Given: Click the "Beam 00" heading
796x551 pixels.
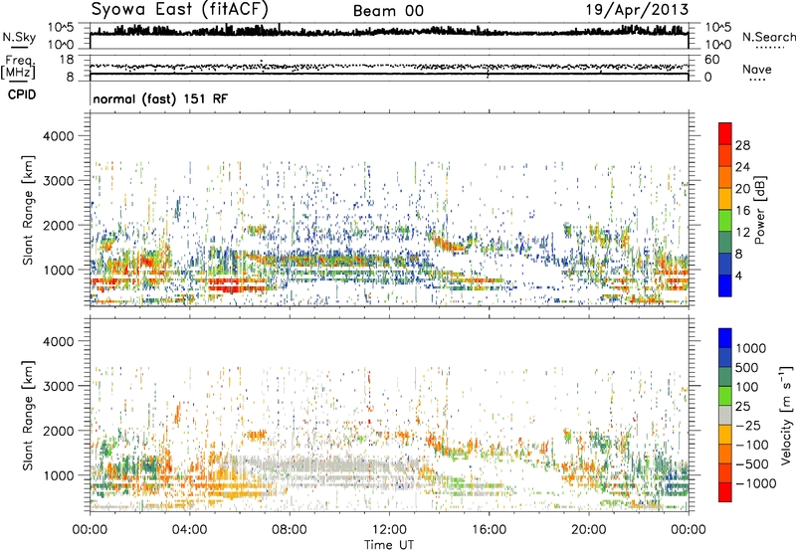Looking at the screenshot, I should 388,11.
